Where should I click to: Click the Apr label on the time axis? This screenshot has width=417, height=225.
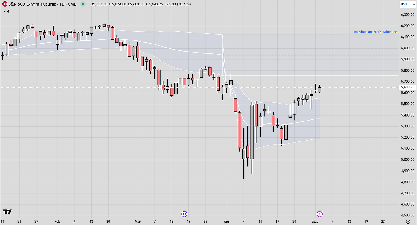coord(226,222)
